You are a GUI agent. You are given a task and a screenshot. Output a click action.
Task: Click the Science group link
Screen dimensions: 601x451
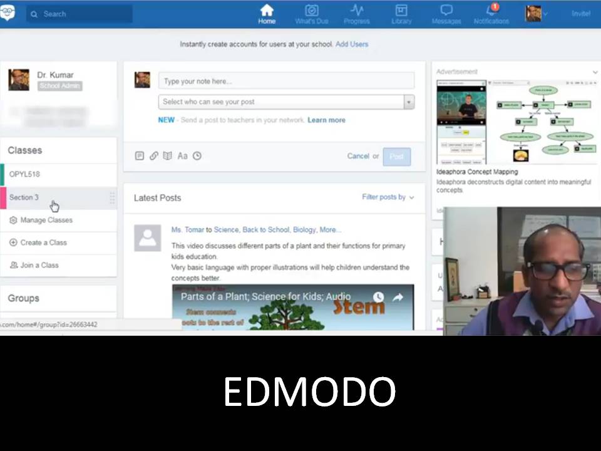tap(226, 230)
